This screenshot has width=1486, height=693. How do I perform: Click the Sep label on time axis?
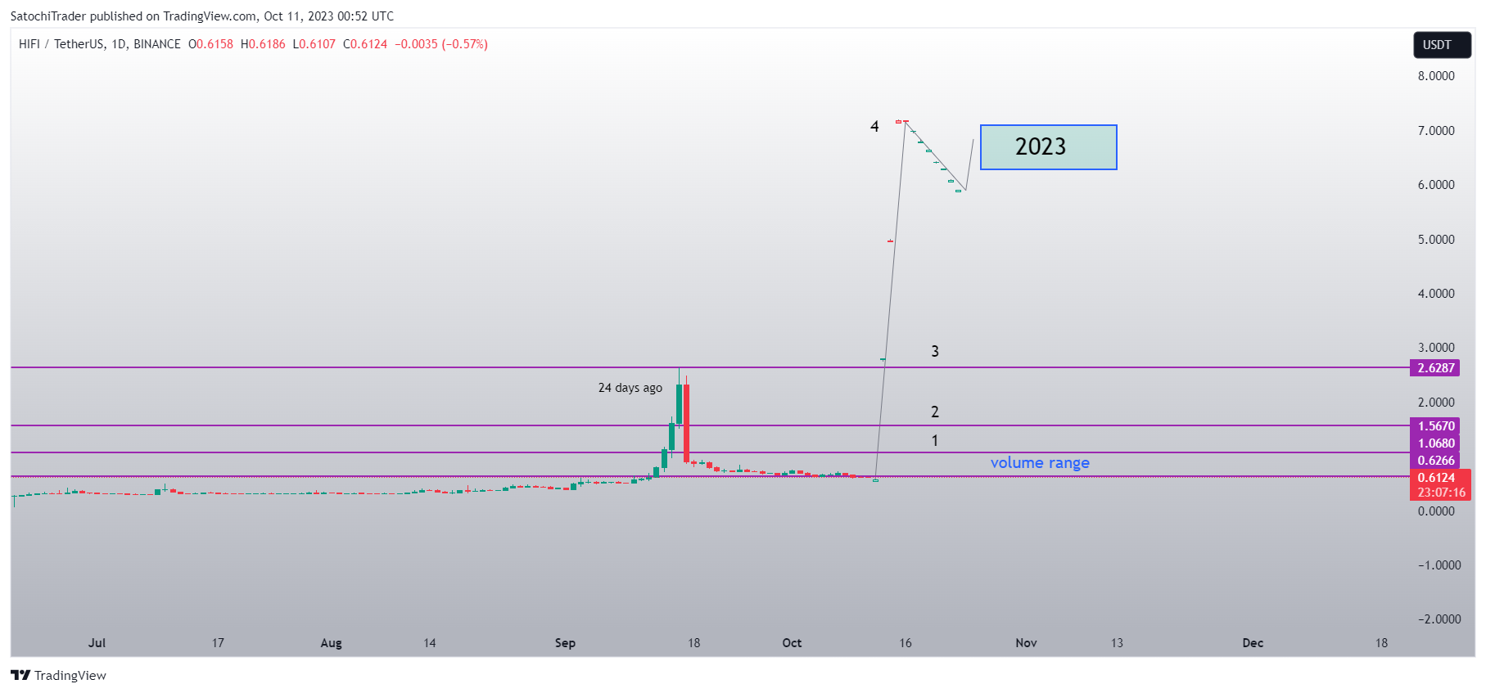[565, 643]
